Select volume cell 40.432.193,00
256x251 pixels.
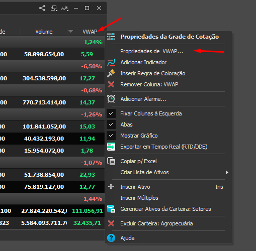point(44,139)
